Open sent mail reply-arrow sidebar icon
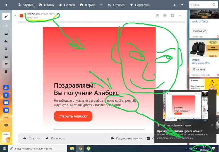This screenshot has height=152, width=219. coord(6,41)
